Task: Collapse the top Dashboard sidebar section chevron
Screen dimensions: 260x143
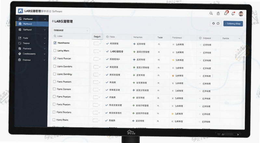Action: click(45, 19)
